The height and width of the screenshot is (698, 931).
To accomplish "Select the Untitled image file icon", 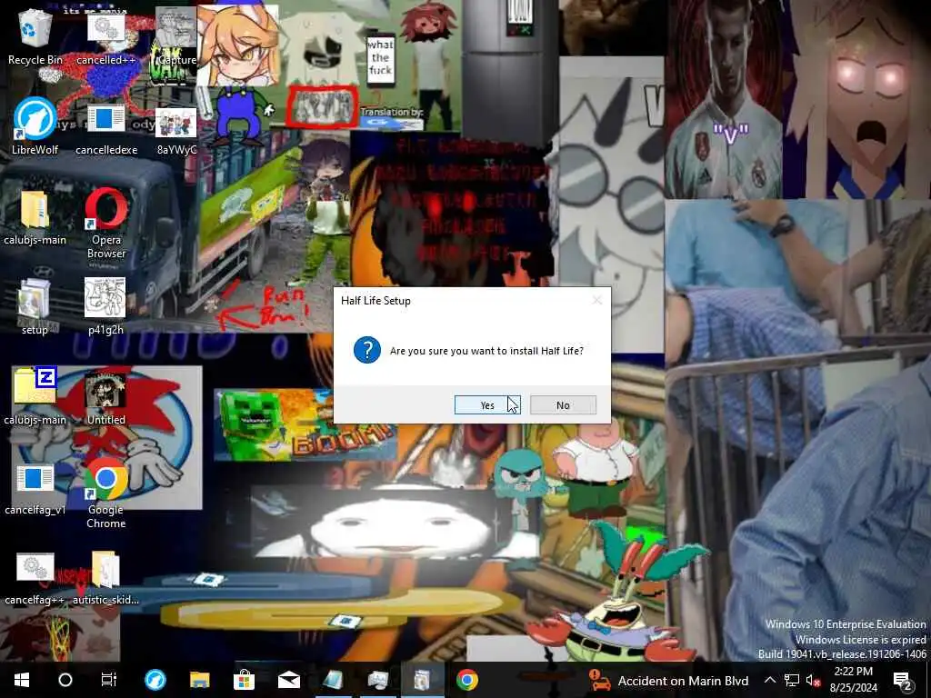I will (105, 398).
